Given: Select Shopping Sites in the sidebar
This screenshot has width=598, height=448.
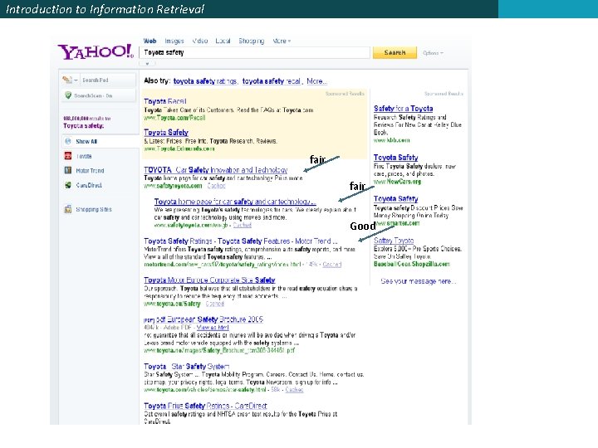Looking at the screenshot, I should click(x=94, y=209).
